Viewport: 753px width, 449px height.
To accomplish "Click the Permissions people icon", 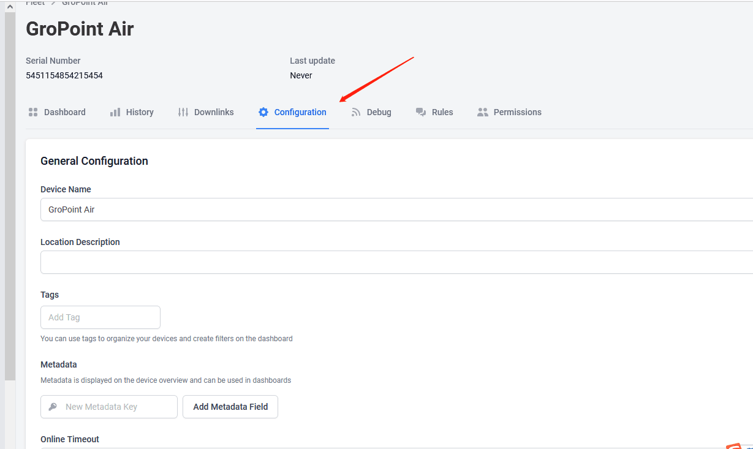I will (483, 112).
